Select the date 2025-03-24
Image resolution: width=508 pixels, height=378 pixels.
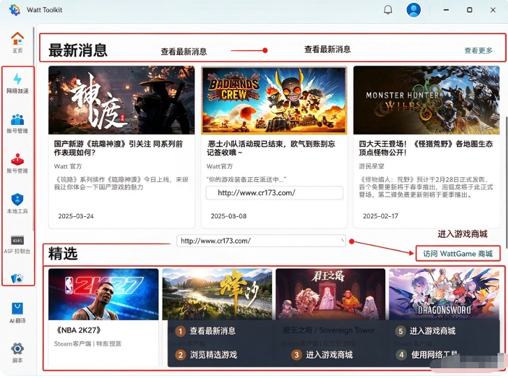tap(76, 216)
